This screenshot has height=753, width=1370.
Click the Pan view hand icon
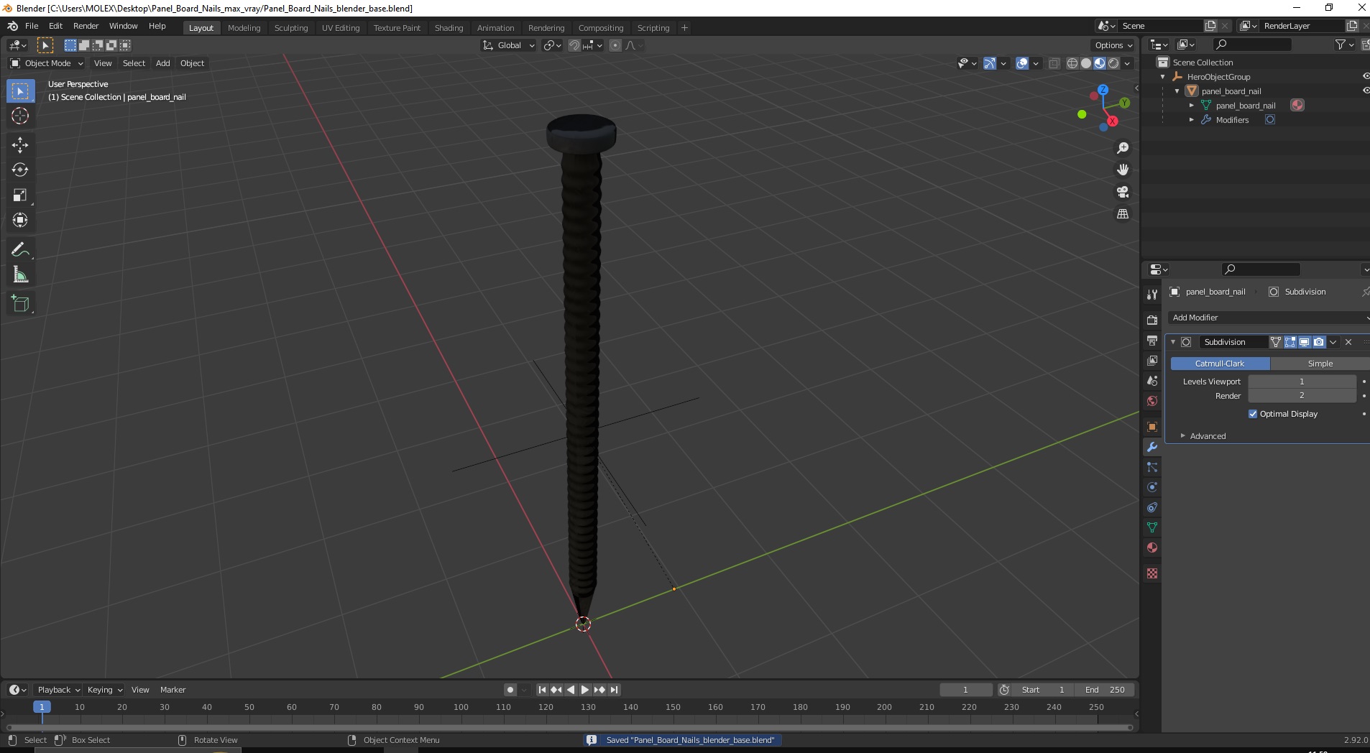tap(1123, 170)
